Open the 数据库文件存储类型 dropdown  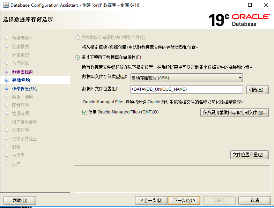click(x=186, y=77)
